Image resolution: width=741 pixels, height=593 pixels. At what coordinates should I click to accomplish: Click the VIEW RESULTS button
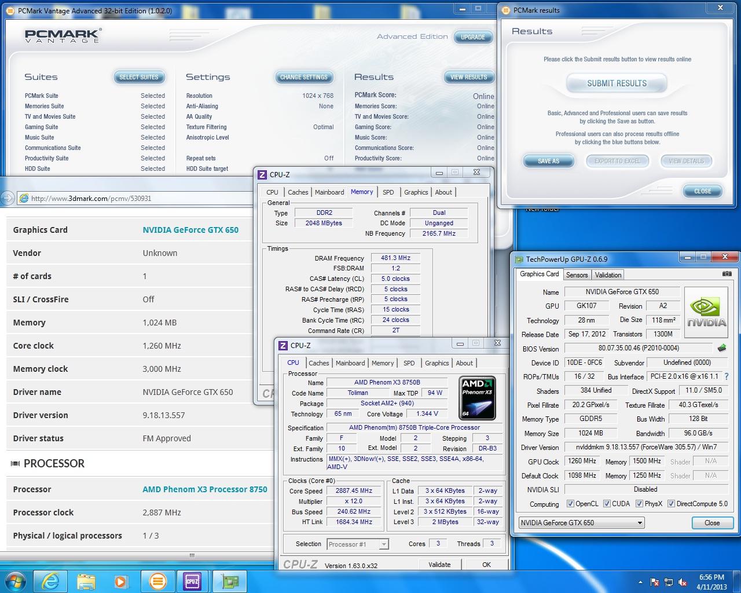pyautogui.click(x=469, y=77)
